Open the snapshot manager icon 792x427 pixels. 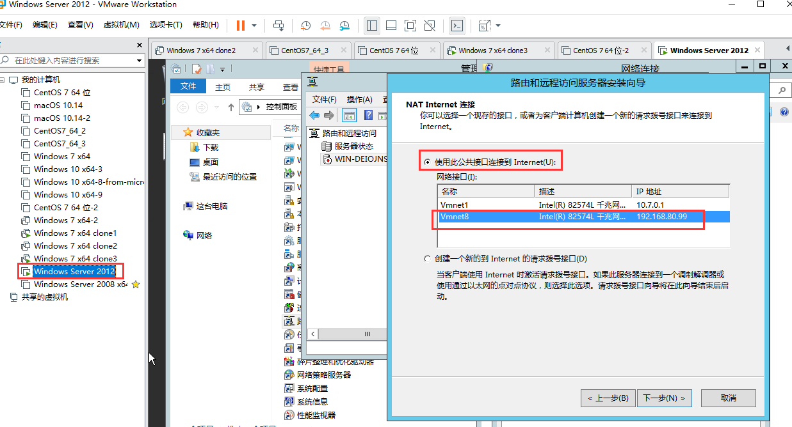pyautogui.click(x=344, y=26)
